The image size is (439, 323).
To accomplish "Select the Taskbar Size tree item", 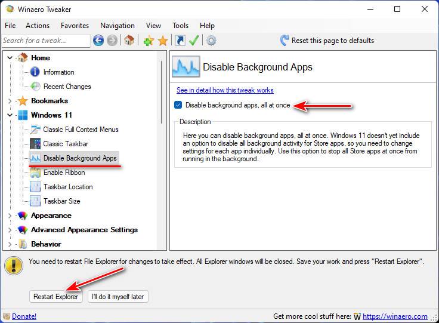I will [61, 201].
